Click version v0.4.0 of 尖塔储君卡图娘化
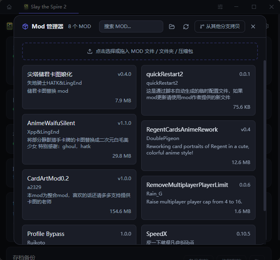The height and width of the screenshot is (260, 280). [x=124, y=74]
